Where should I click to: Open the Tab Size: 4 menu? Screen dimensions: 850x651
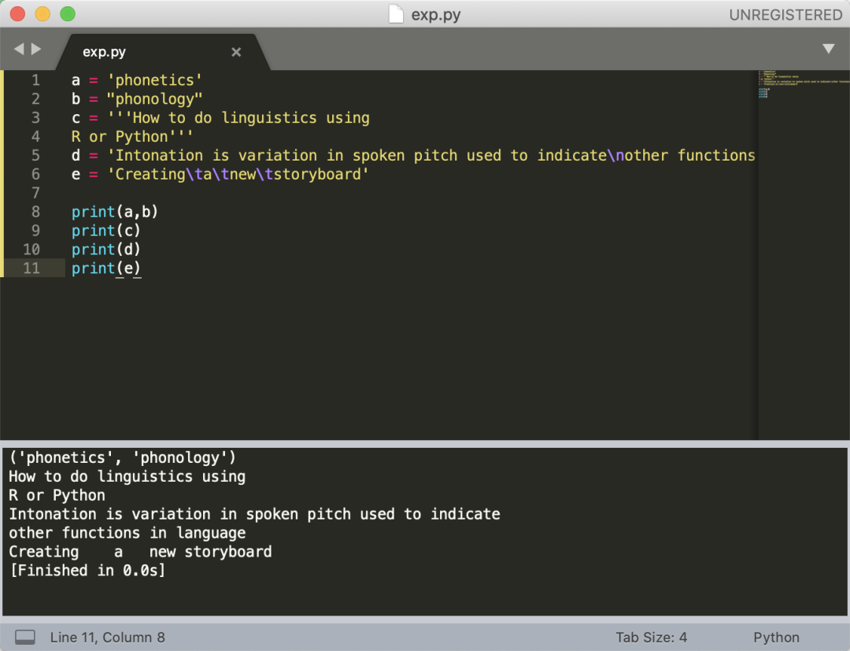pos(651,637)
